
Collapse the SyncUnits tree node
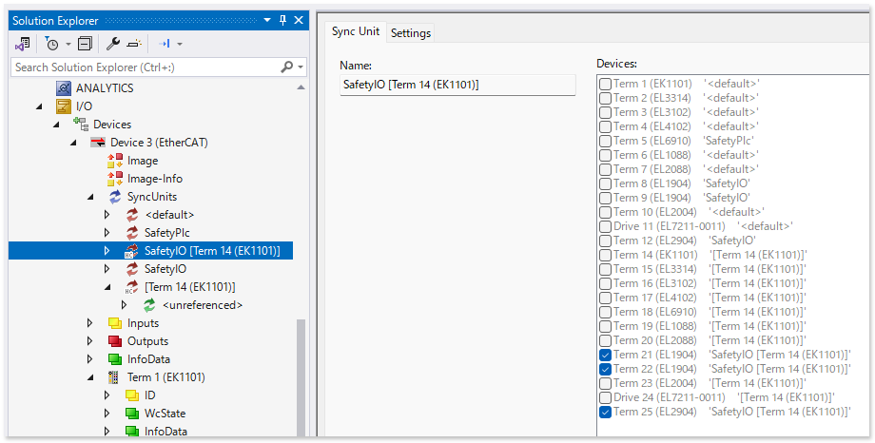pos(90,197)
